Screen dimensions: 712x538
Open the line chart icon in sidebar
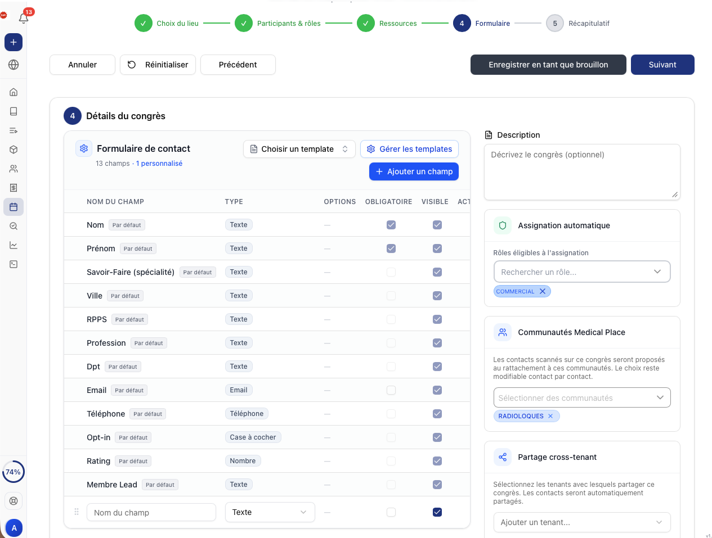(14, 245)
